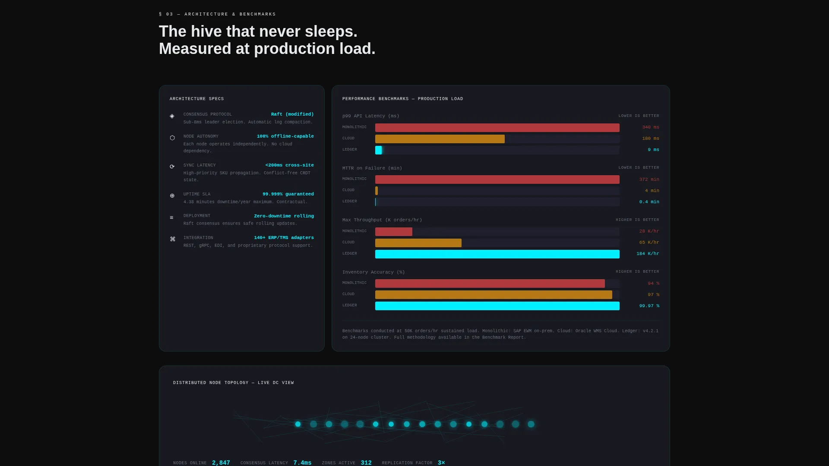
Task: Click the '65 K/hr' throughput value
Action: pos(649,242)
